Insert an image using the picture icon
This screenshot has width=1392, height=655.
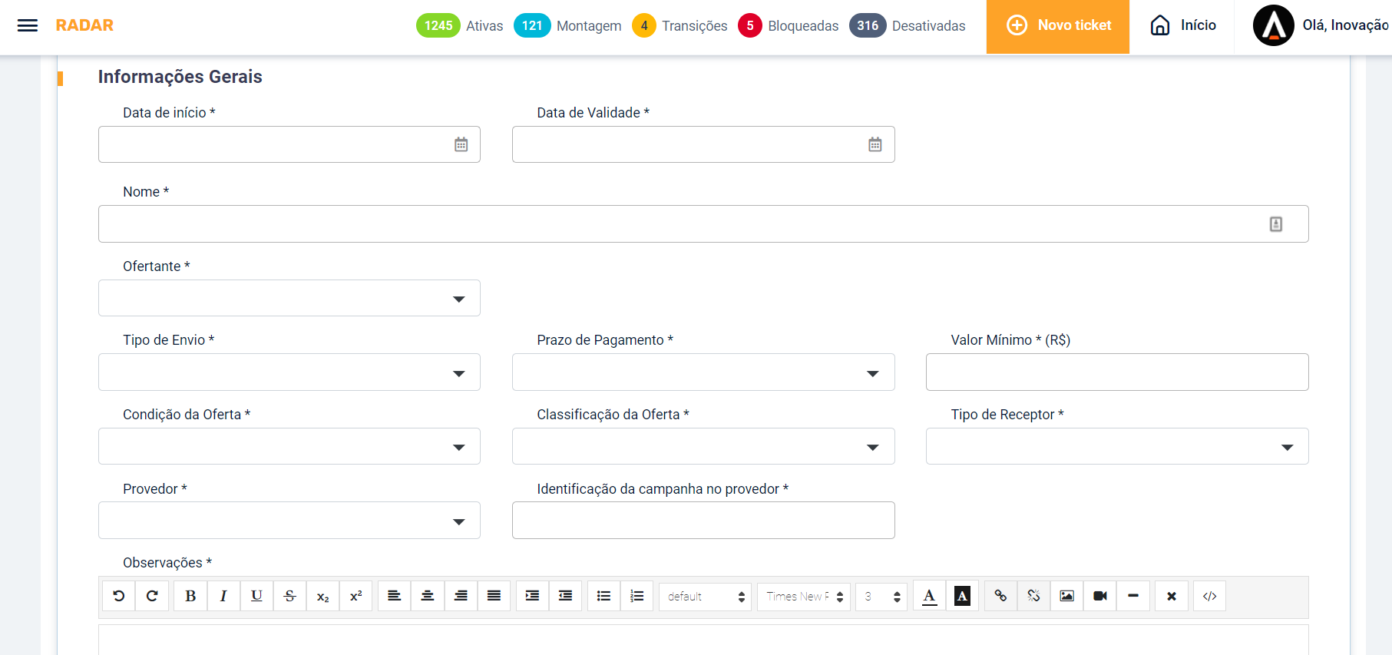pos(1066,596)
